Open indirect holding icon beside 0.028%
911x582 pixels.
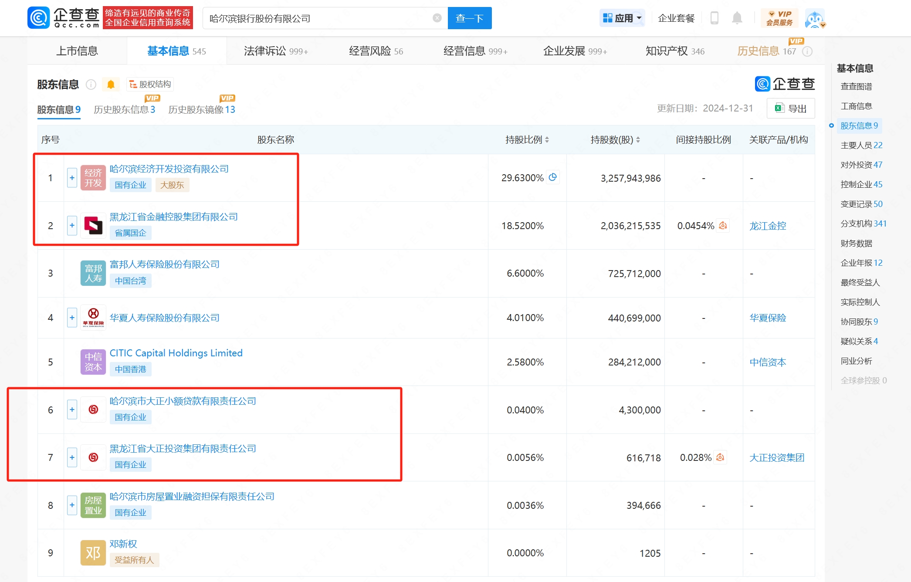(721, 457)
